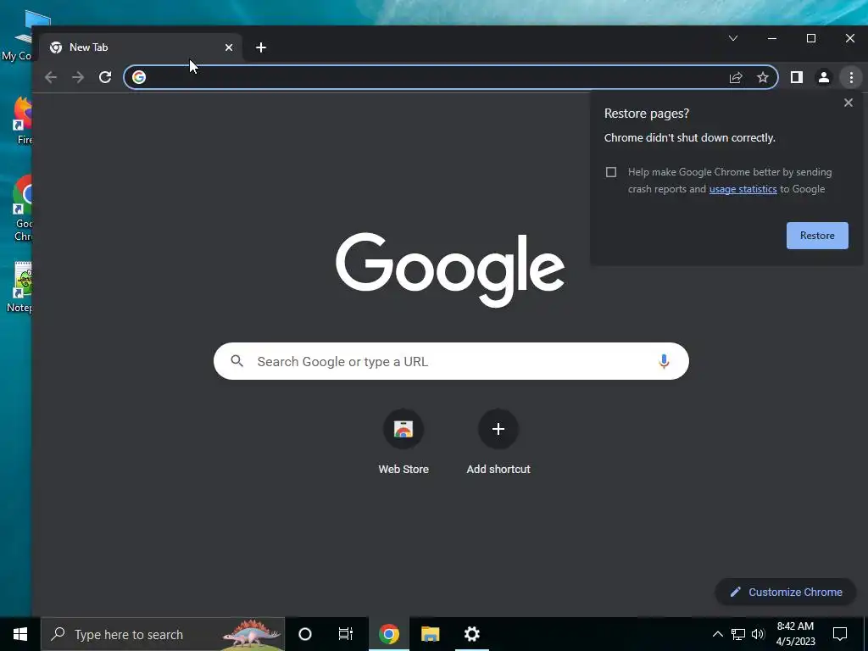
Task: Select the Google Chrome desktop shortcut
Action: pyautogui.click(x=22, y=209)
